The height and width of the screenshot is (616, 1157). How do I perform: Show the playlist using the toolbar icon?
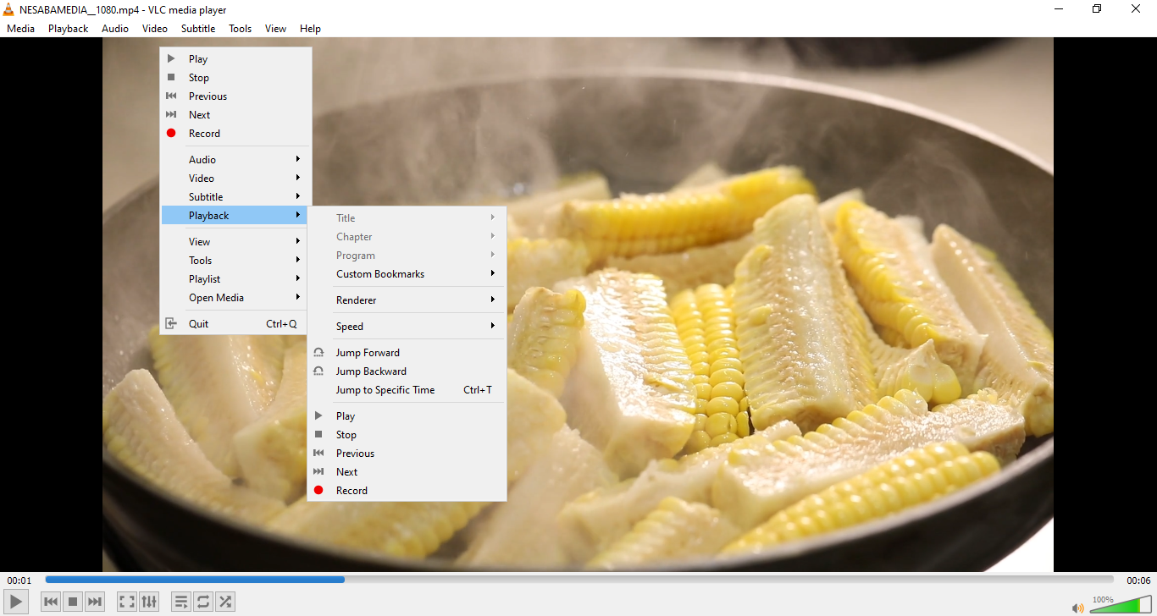click(180, 602)
